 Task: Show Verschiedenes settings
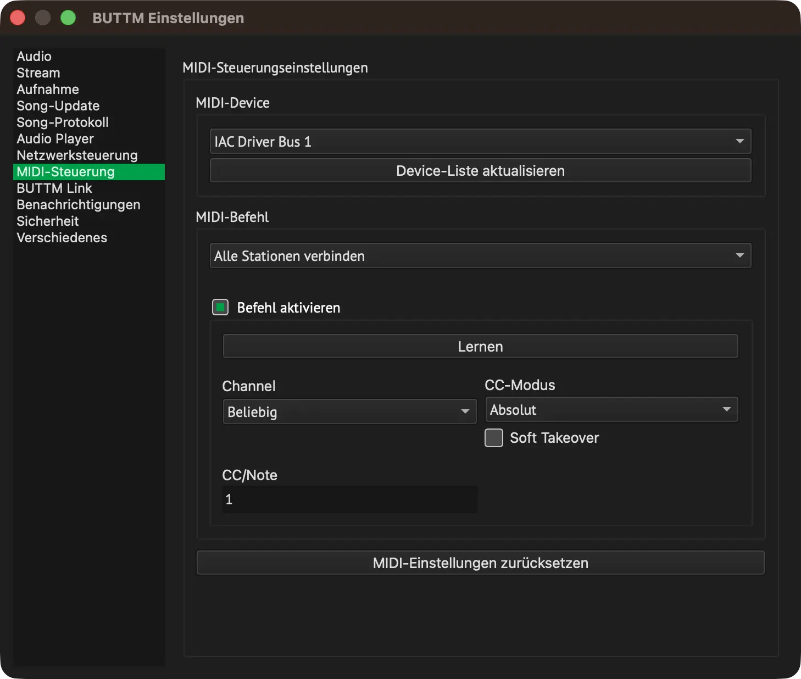[x=88, y=238]
